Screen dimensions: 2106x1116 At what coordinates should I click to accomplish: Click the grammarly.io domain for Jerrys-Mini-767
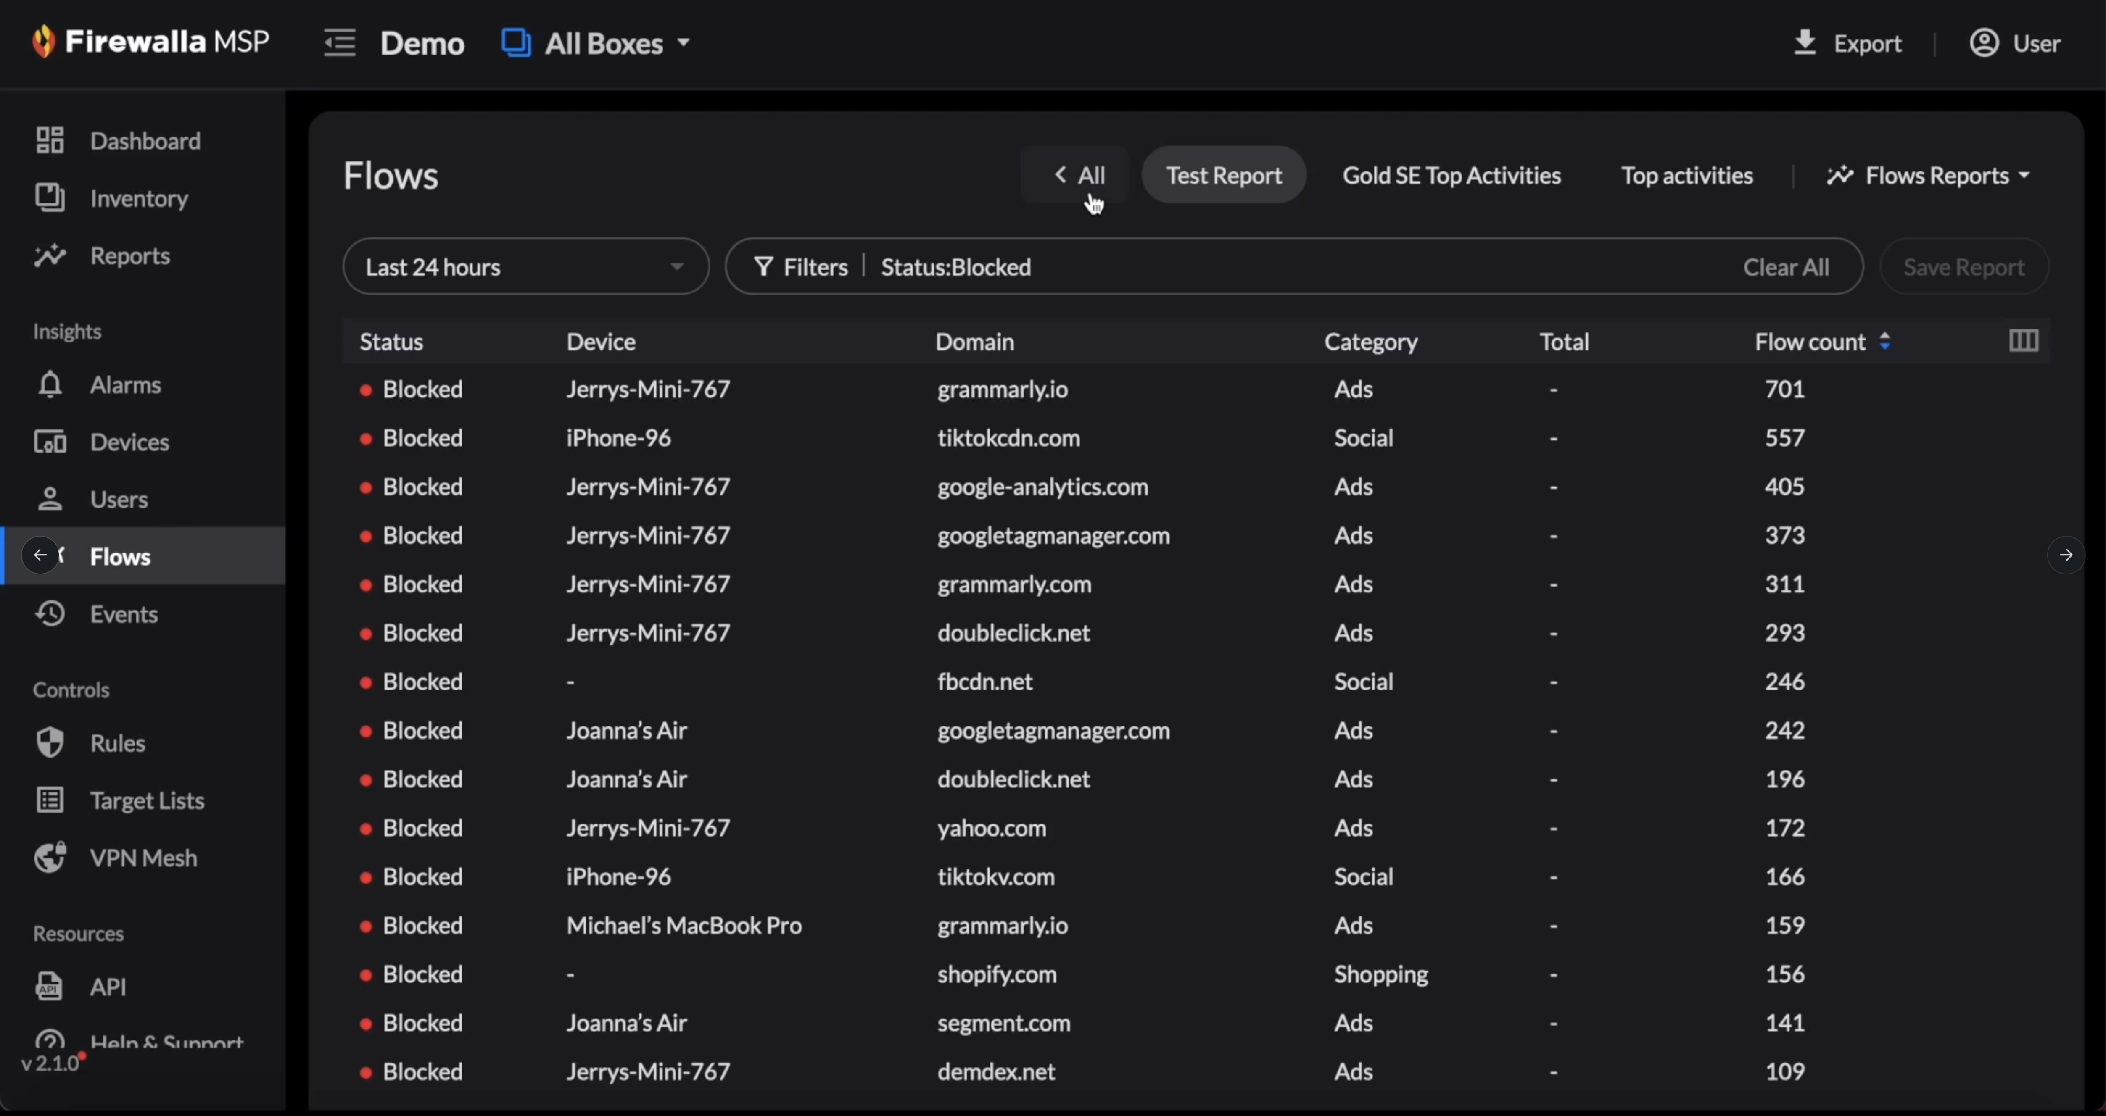(x=1002, y=389)
